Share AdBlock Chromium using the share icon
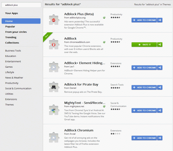Screen dimensions: 173x151 [x=160, y=138]
